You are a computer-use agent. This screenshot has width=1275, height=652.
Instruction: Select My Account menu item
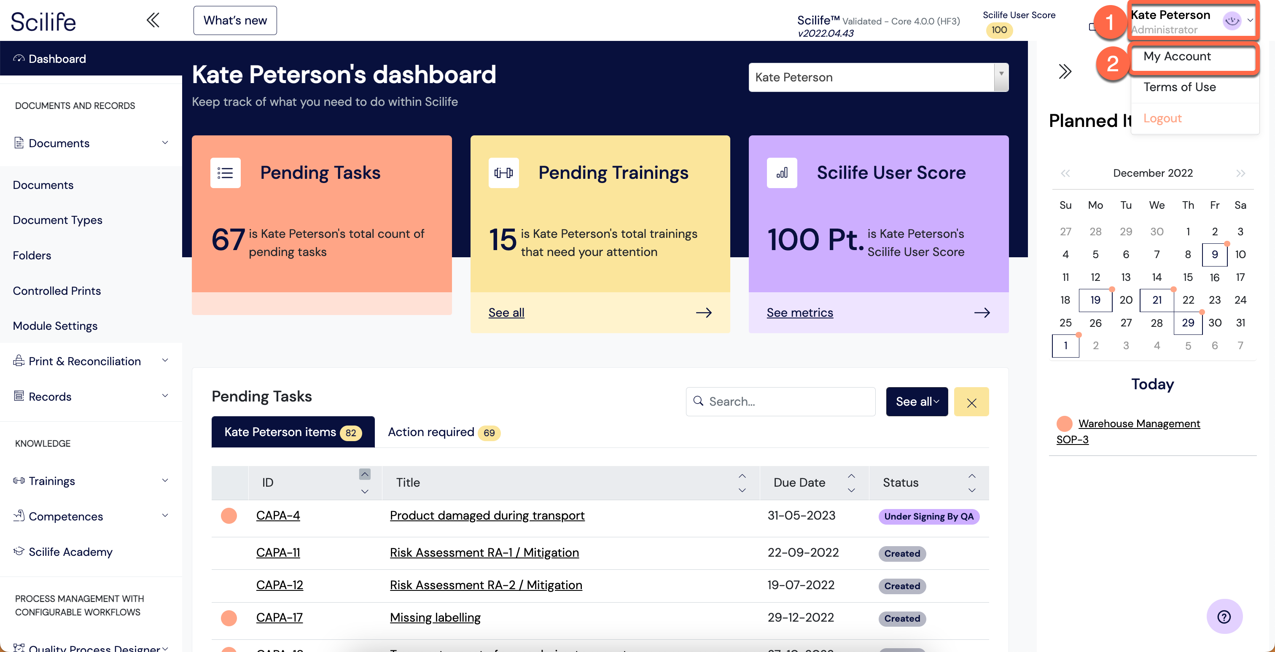coord(1177,57)
